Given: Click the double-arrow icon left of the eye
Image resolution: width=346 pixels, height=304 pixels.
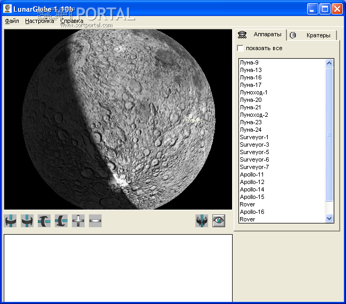Looking at the screenshot, I should point(202,221).
